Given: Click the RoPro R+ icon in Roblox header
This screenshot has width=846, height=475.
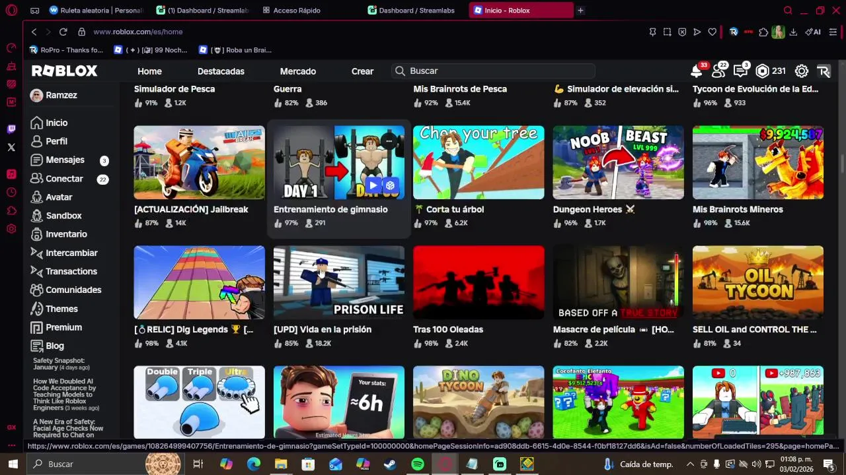Looking at the screenshot, I should [x=824, y=71].
